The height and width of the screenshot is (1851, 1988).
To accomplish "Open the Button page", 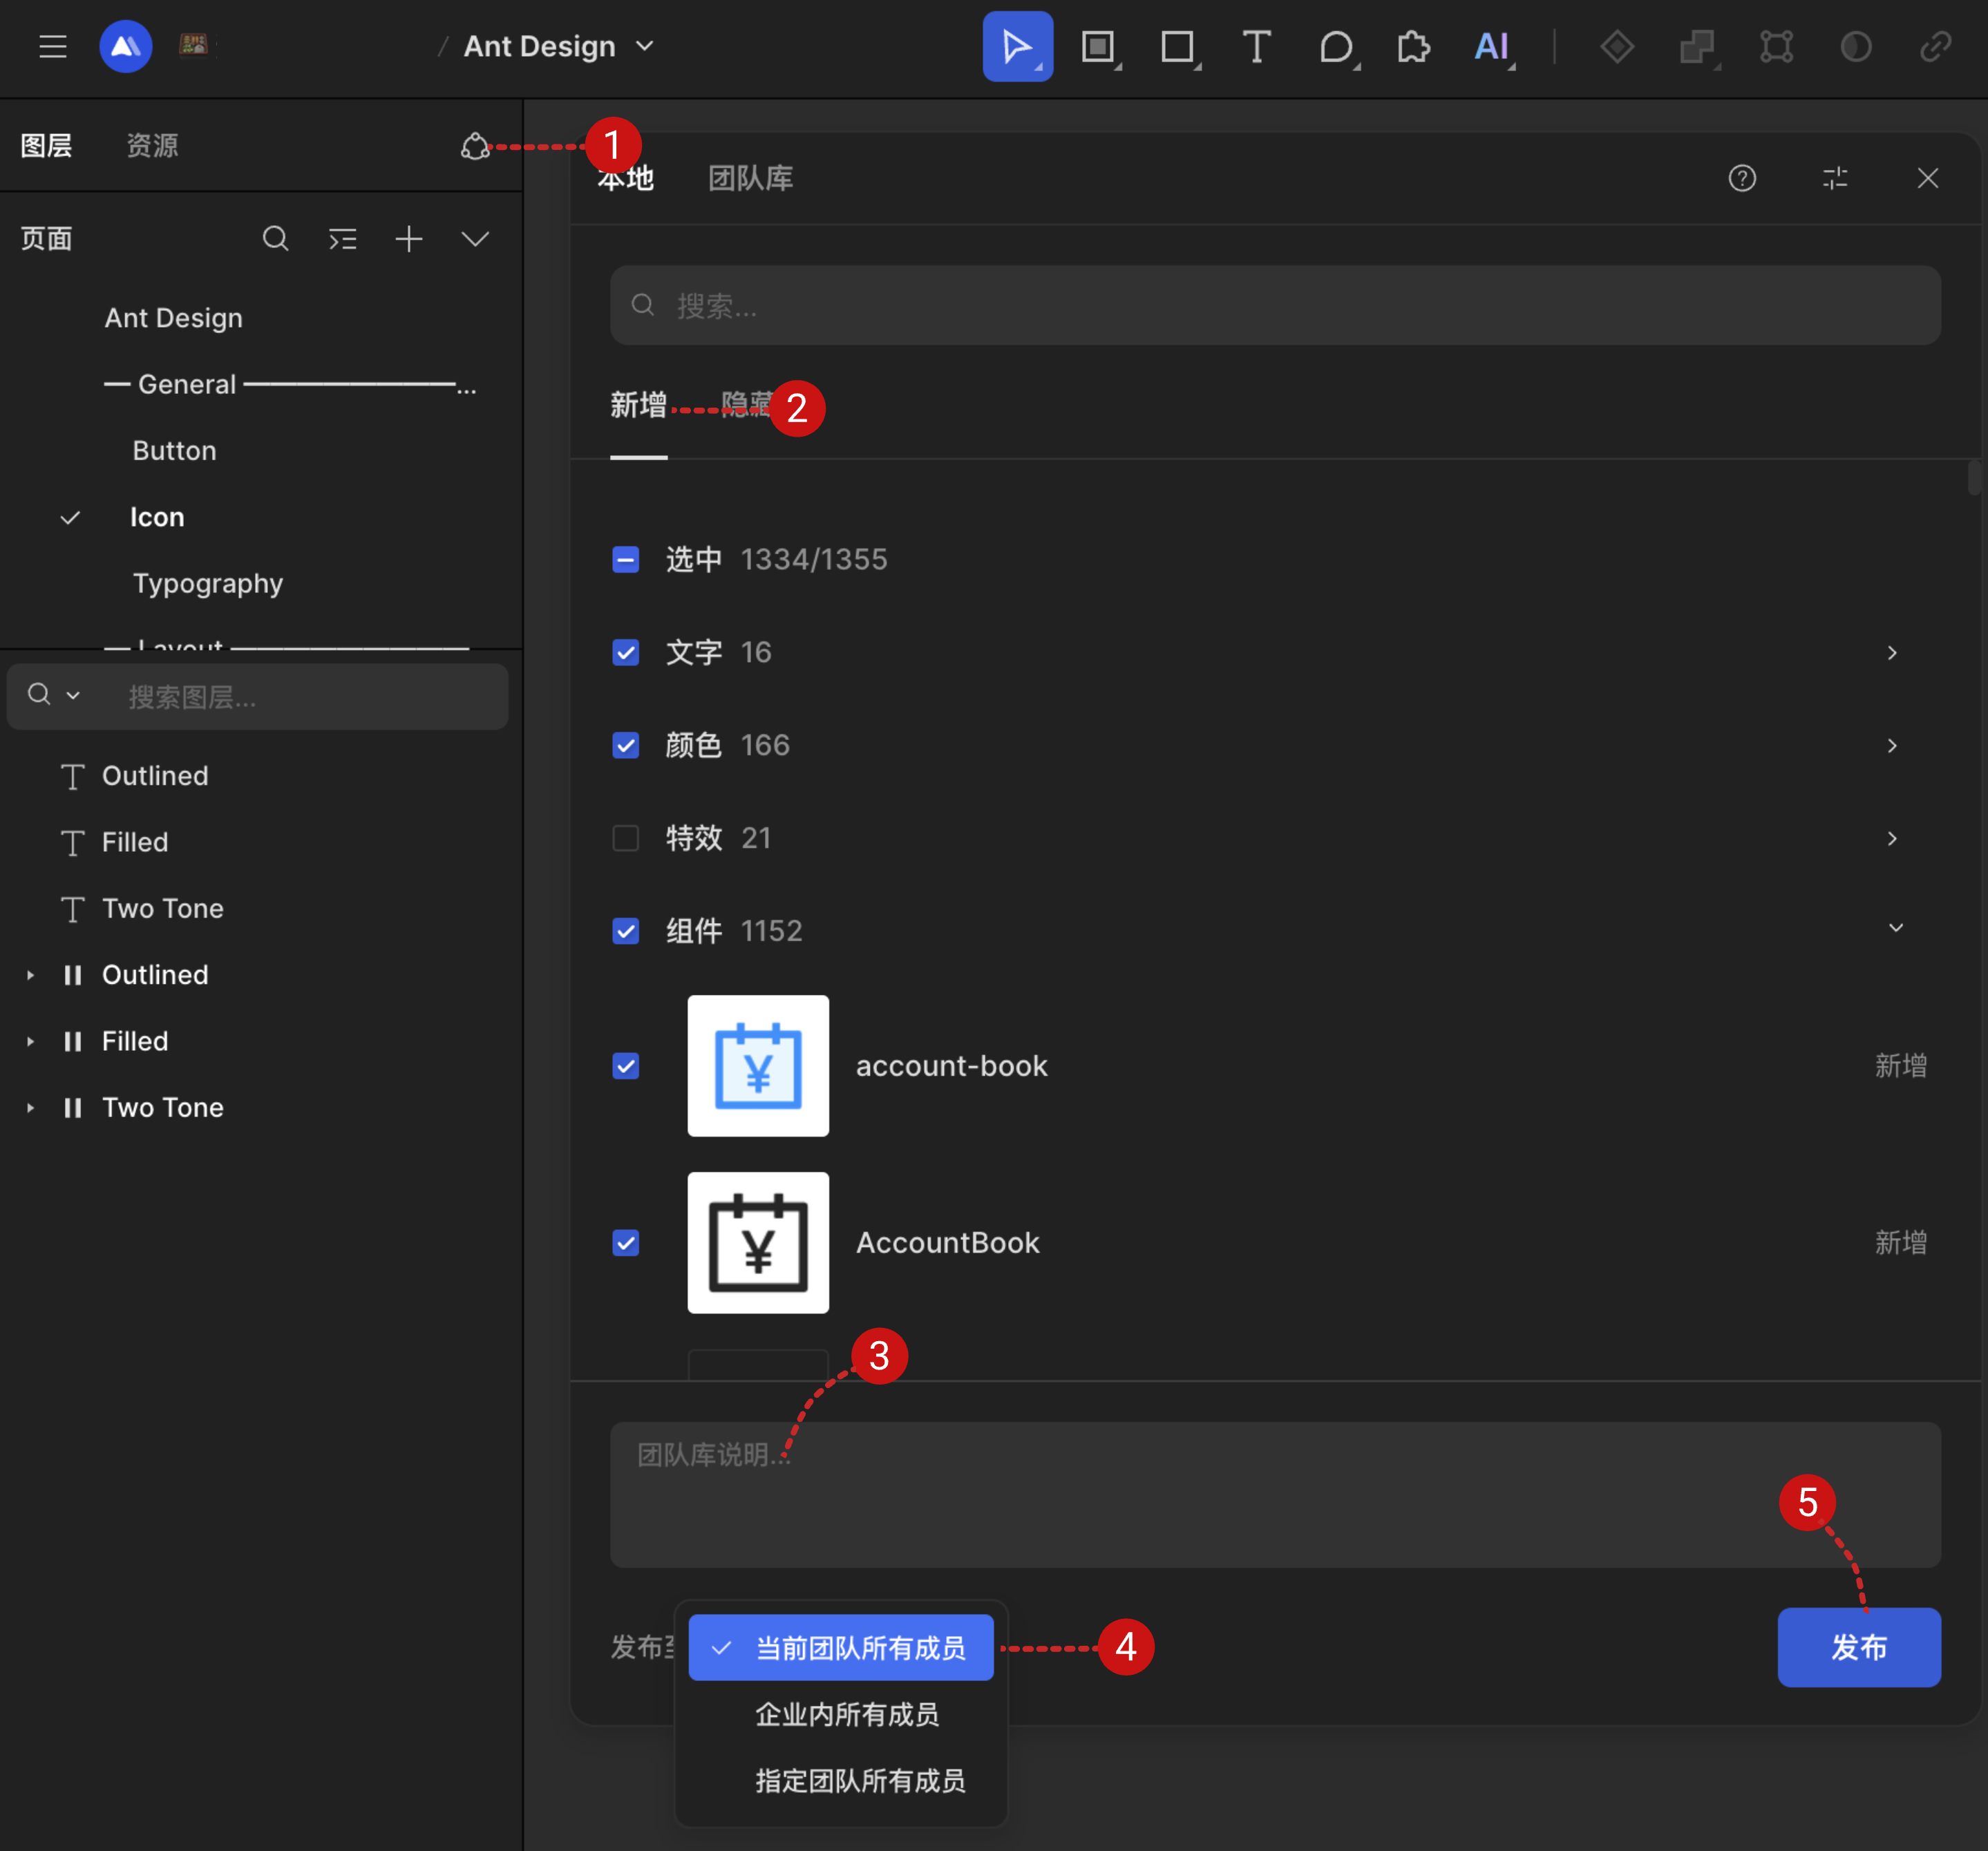I will [175, 451].
